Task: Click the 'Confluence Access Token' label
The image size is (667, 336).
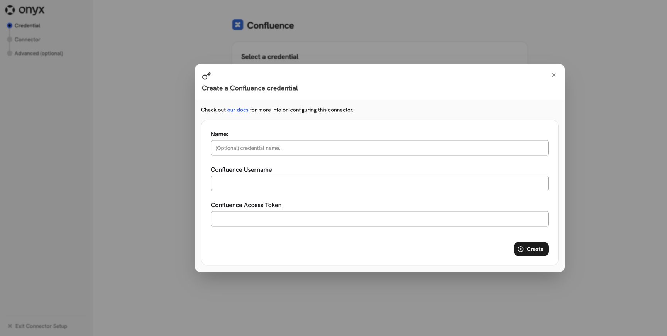Action: tap(246, 205)
